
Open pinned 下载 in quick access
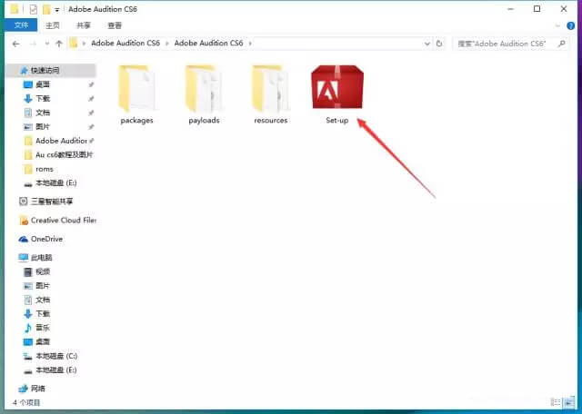click(43, 99)
